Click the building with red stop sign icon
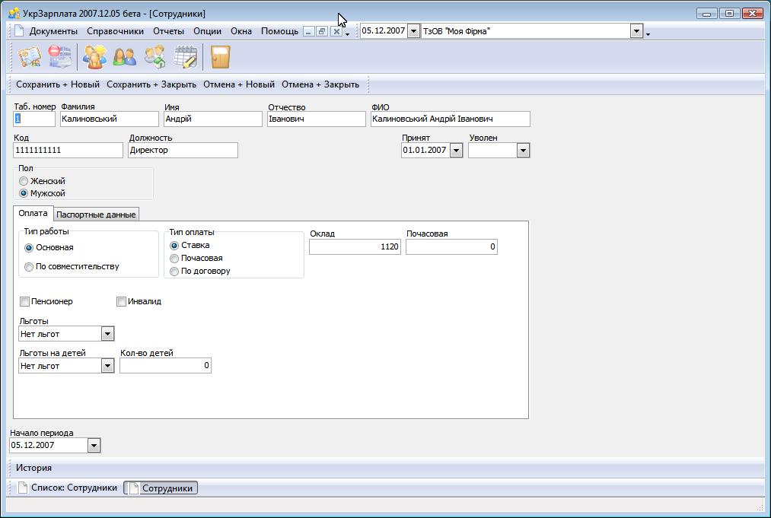Screen dimensions: 771x518 click(59, 57)
